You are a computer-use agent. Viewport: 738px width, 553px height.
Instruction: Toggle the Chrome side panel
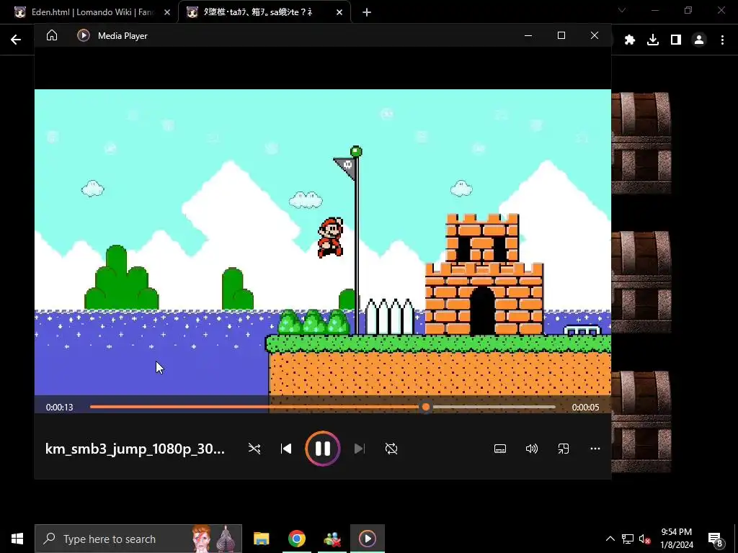tap(676, 40)
